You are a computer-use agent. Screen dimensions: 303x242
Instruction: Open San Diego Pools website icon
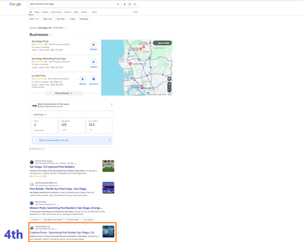[93, 44]
